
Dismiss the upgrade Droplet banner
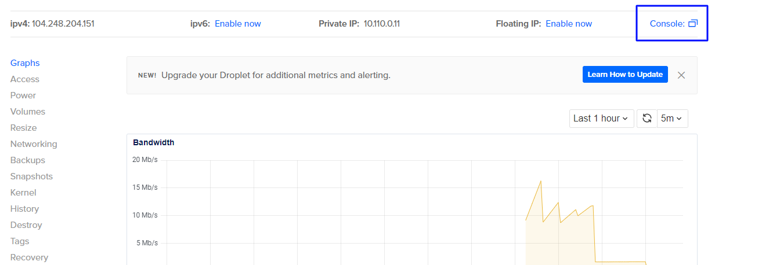[681, 75]
